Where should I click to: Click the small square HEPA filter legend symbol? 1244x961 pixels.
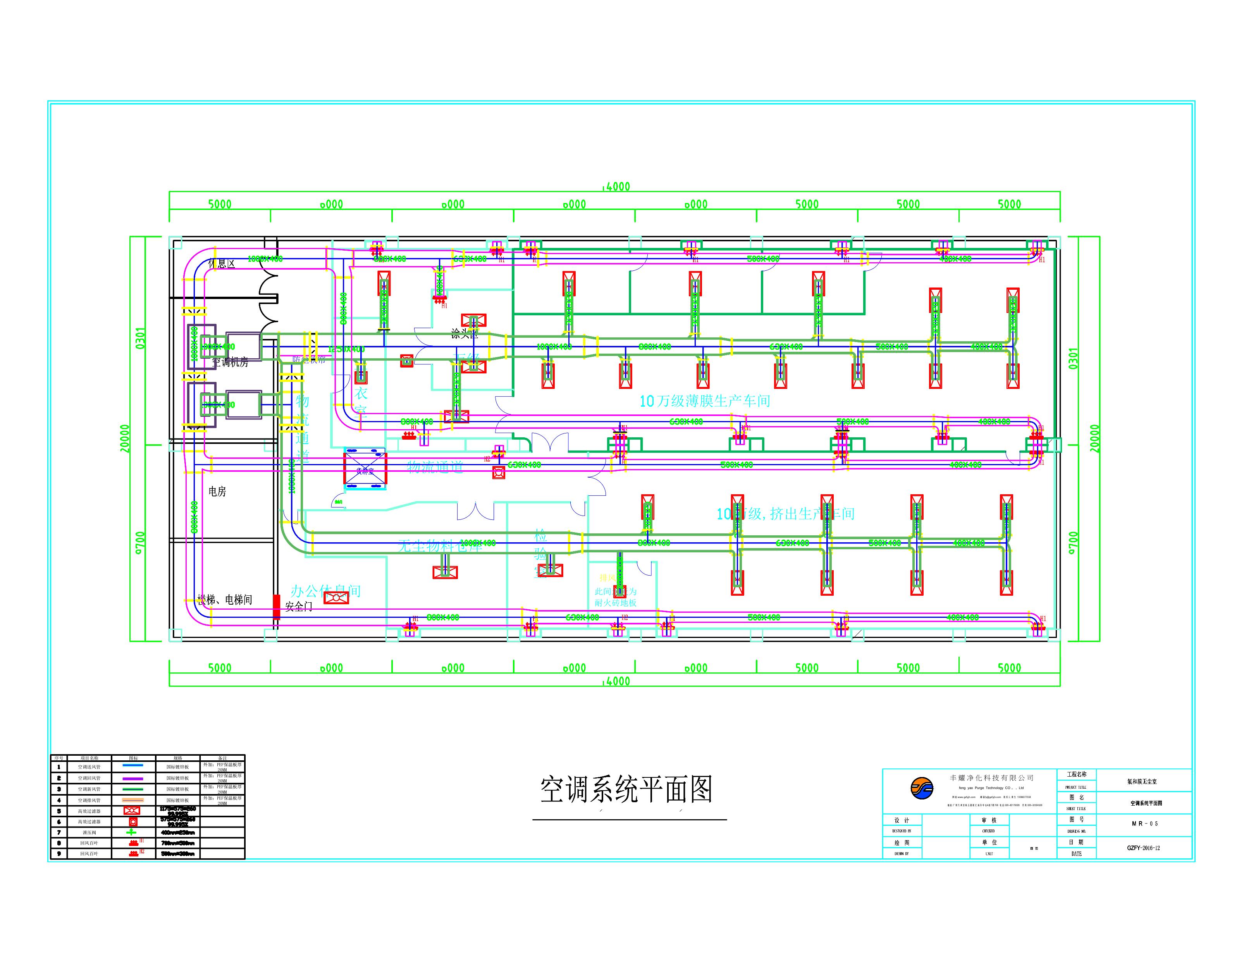pos(133,822)
